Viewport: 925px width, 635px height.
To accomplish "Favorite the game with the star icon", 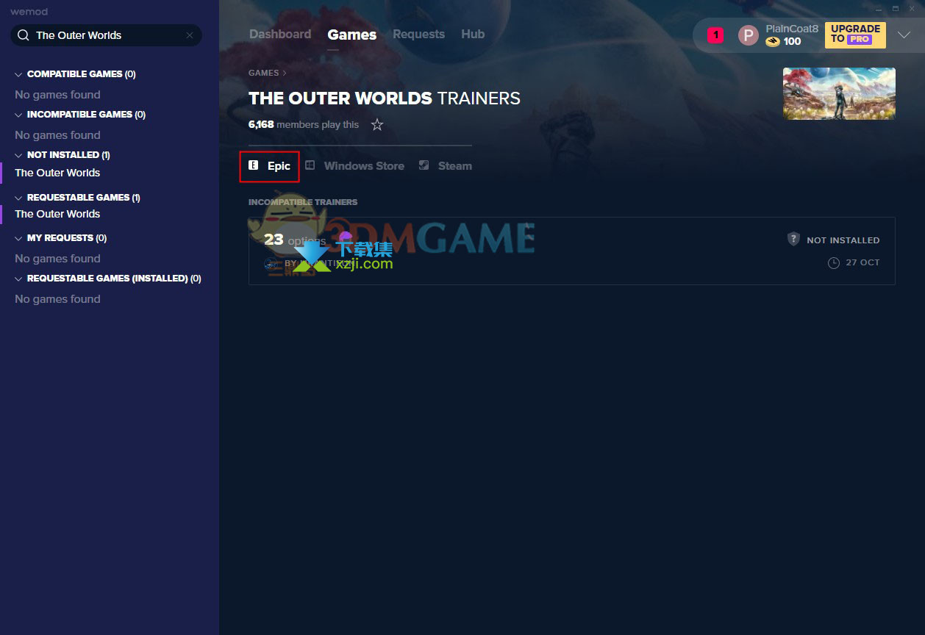I will 377,124.
